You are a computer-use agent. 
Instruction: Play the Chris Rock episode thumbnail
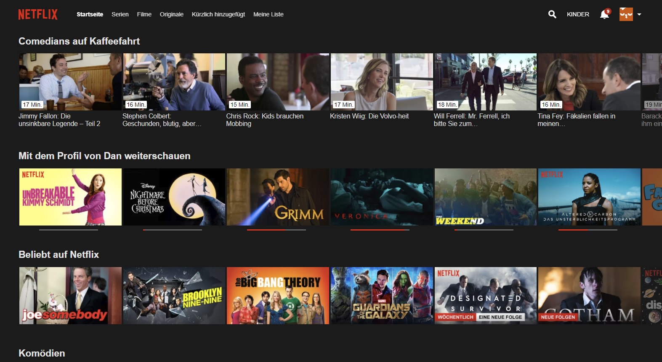click(278, 82)
